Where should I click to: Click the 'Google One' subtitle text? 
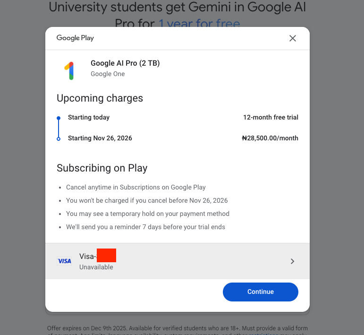[108, 74]
